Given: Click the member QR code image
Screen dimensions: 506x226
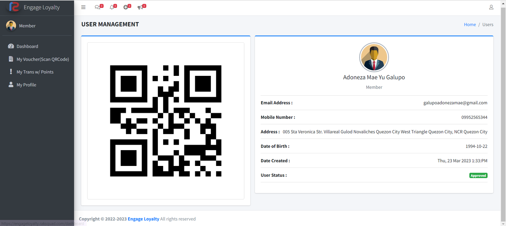Looking at the screenshot, I should pyautogui.click(x=165, y=121).
